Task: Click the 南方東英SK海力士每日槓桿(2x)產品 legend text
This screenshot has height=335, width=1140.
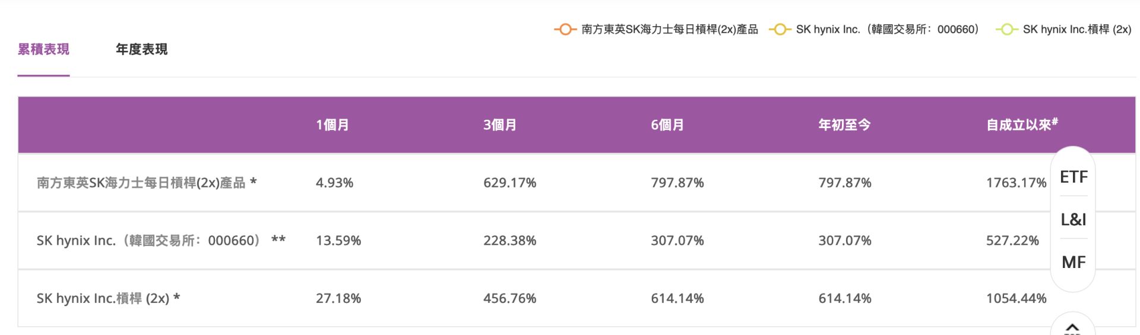Action: [670, 29]
